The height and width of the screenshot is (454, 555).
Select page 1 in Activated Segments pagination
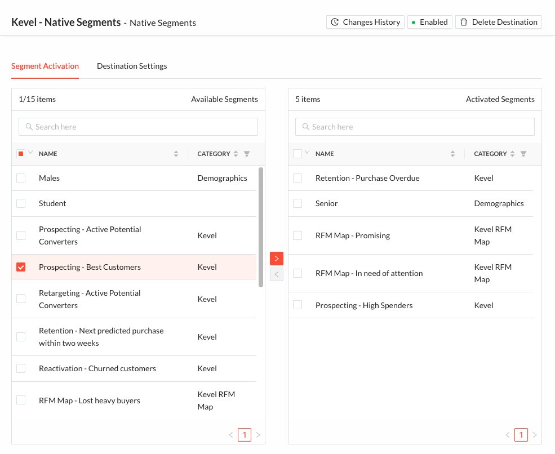tap(521, 435)
